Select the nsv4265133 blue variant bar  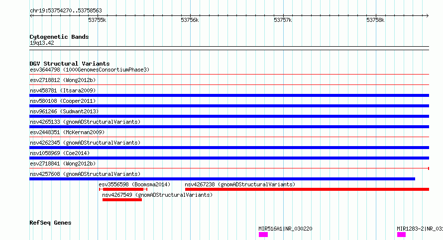click(229, 127)
